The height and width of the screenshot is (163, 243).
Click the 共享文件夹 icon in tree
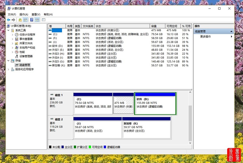click(17, 43)
